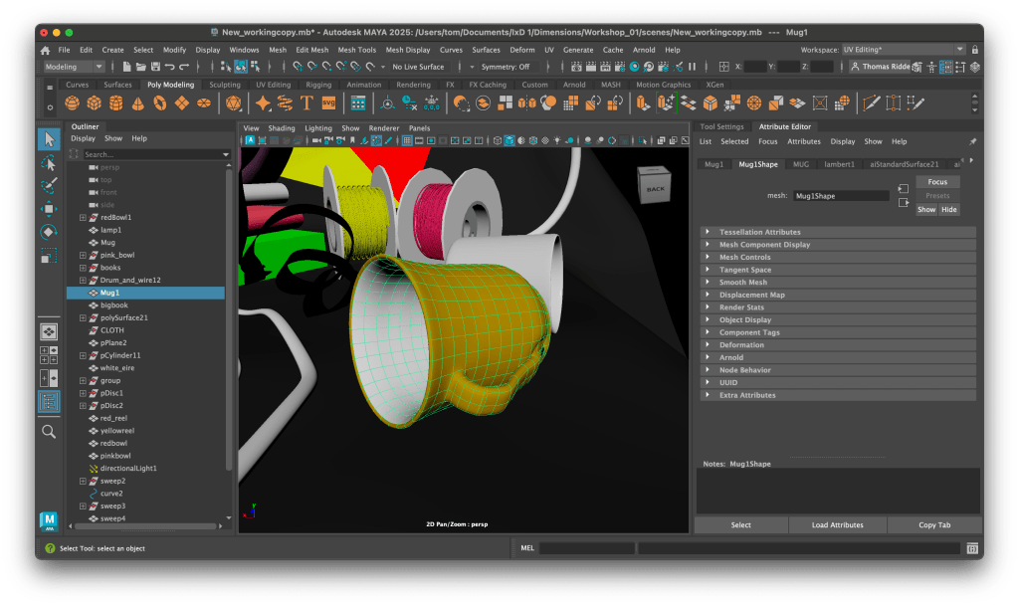Click the Home icon in the menu bar
This screenshot has height=606, width=1019.
coord(45,50)
